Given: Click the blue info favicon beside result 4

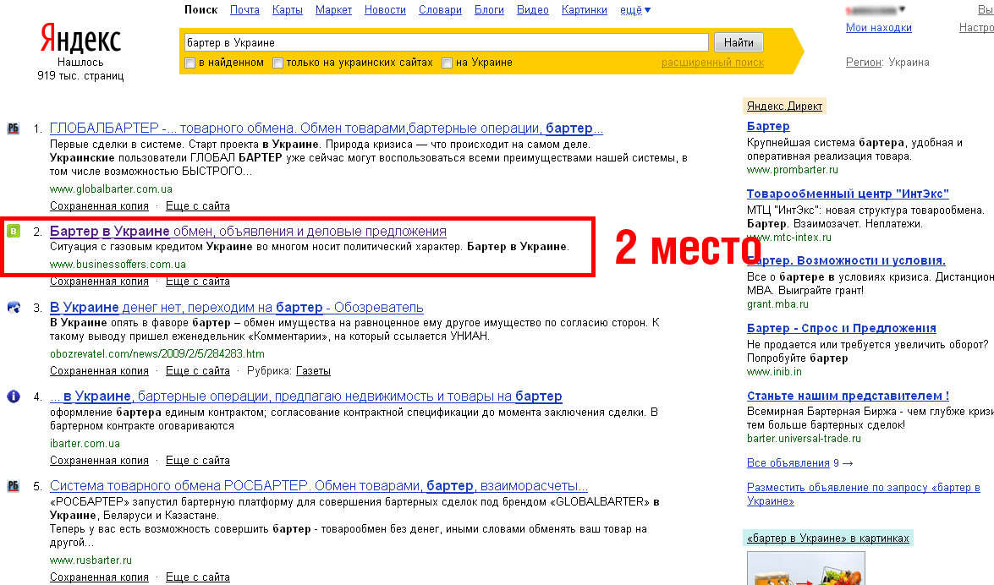Looking at the screenshot, I should pyautogui.click(x=14, y=396).
